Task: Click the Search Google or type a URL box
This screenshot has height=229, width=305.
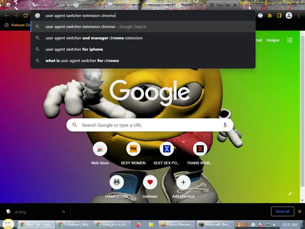Action: coord(150,125)
